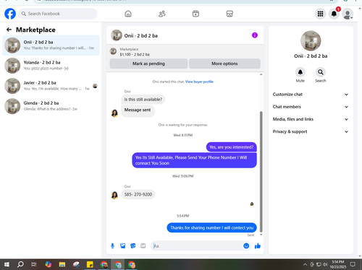Open Windows notification center icon
This screenshot has width=362, height=270.
coord(353,264)
